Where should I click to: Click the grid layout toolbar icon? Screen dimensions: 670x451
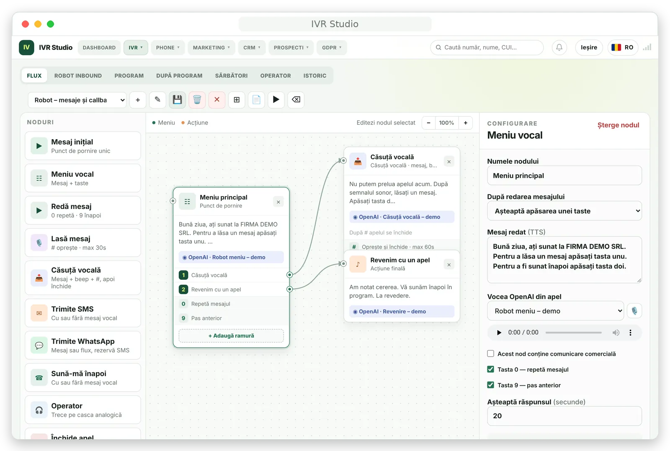tap(237, 100)
